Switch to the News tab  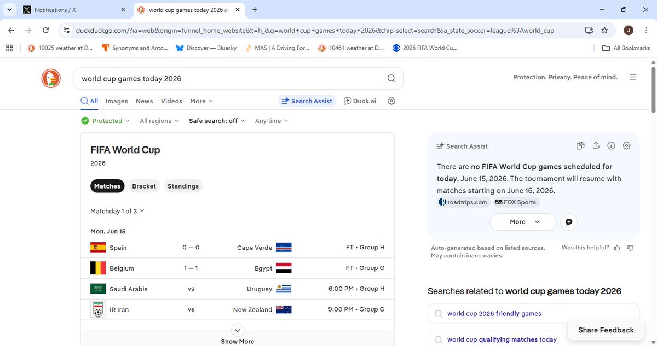point(145,101)
